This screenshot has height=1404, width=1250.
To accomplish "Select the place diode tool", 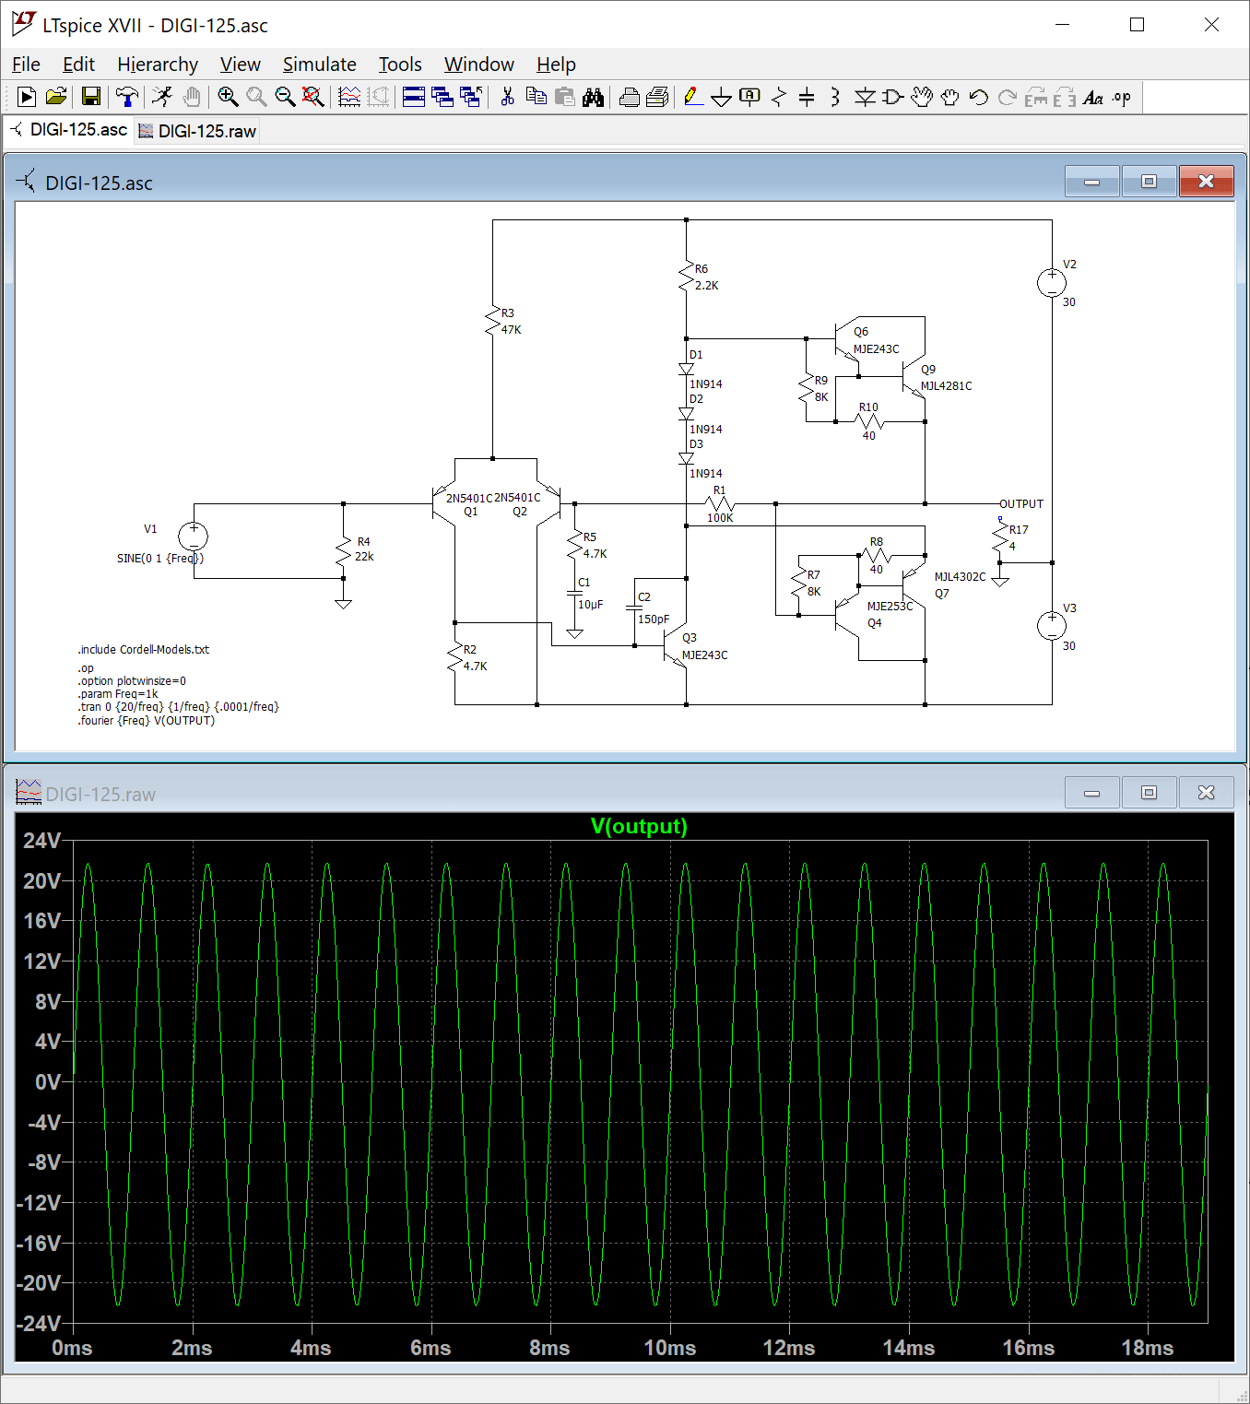I will [865, 97].
